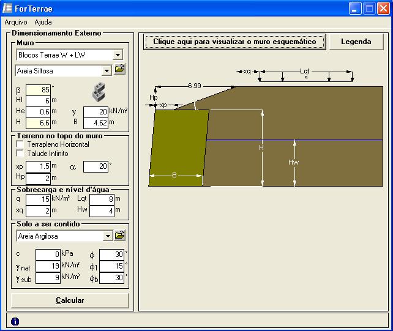Click the B field showing 4.62
Screen dimensions: 393x331
tap(95, 123)
